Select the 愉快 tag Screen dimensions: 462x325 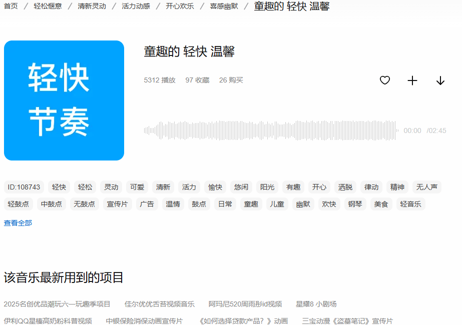pos(215,187)
